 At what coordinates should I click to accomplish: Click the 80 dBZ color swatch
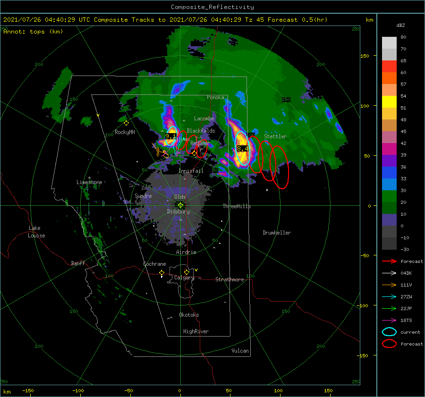(x=389, y=42)
